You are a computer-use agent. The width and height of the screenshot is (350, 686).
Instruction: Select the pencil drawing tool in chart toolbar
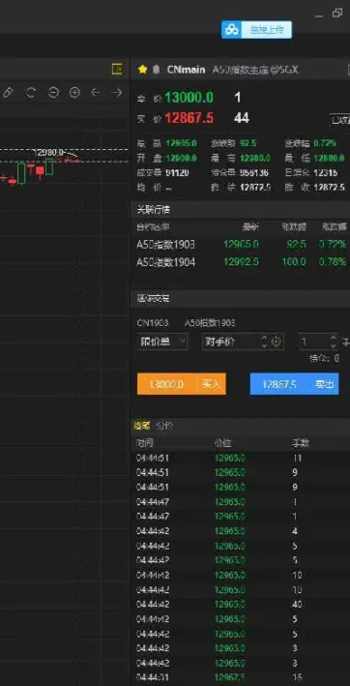(8, 92)
